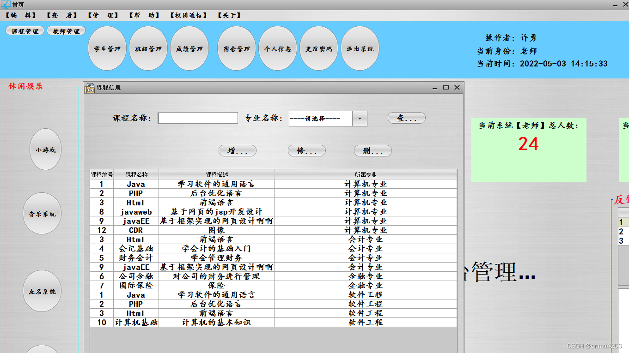Click description 对公司的财务进行管理

[216, 276]
